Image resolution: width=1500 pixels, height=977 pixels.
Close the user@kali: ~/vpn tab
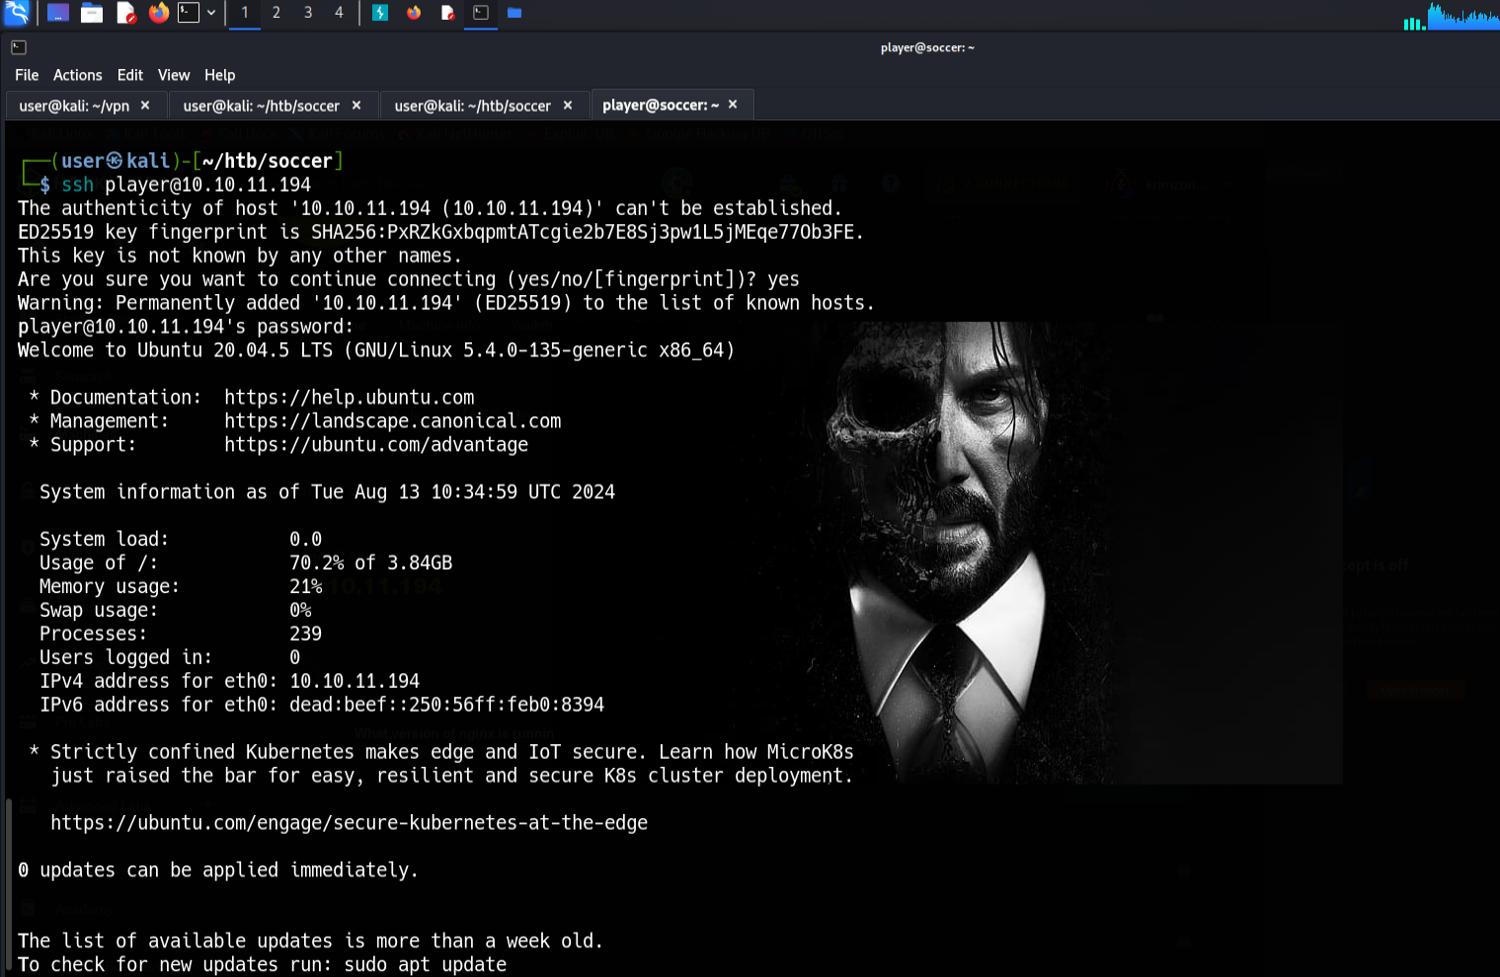pos(145,105)
